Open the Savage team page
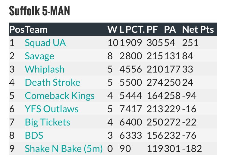Viewport: 226px width, 161px height. pyautogui.click(x=39, y=56)
